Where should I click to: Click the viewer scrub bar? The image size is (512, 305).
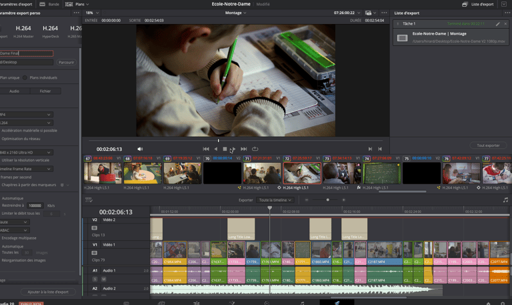[x=236, y=141]
